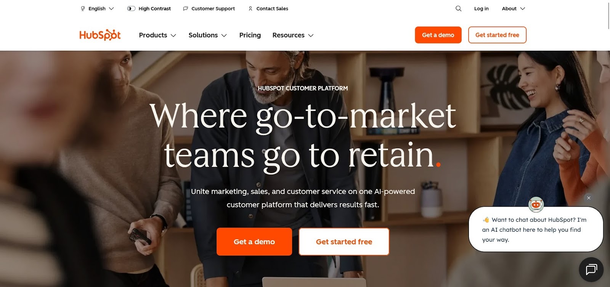Click the chatbot robot avatar

coord(536,205)
